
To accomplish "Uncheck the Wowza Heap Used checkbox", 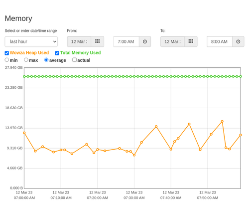I will pyautogui.click(x=7, y=53).
